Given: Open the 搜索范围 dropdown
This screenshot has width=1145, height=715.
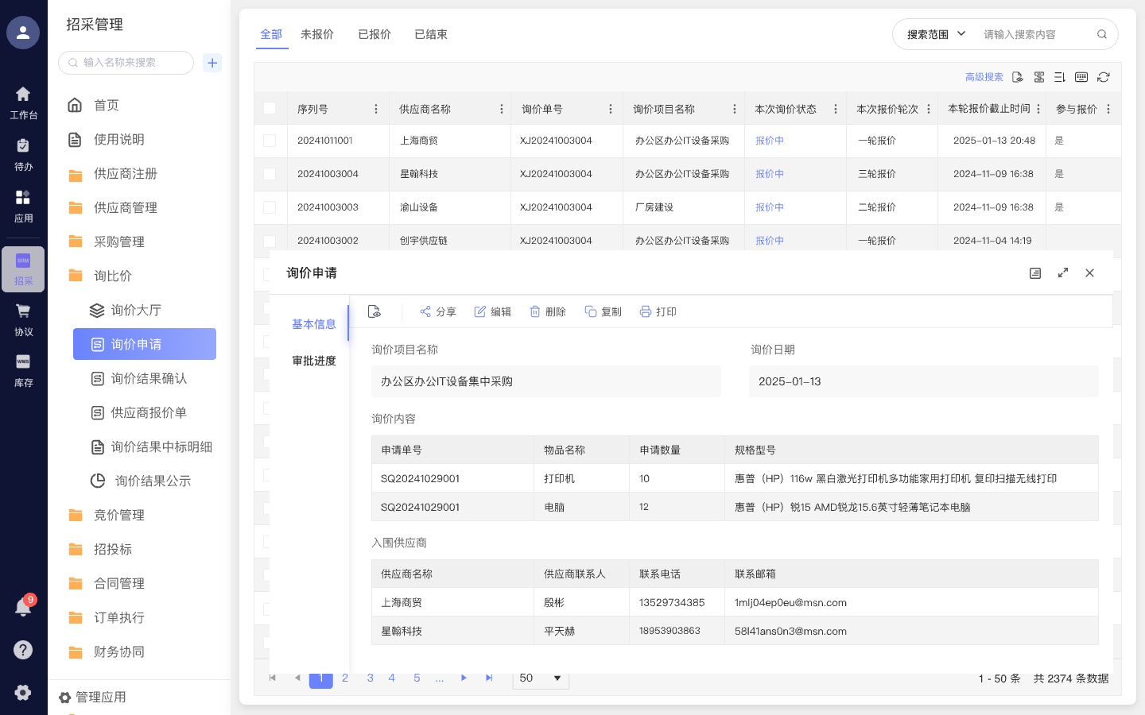Looking at the screenshot, I should point(936,34).
